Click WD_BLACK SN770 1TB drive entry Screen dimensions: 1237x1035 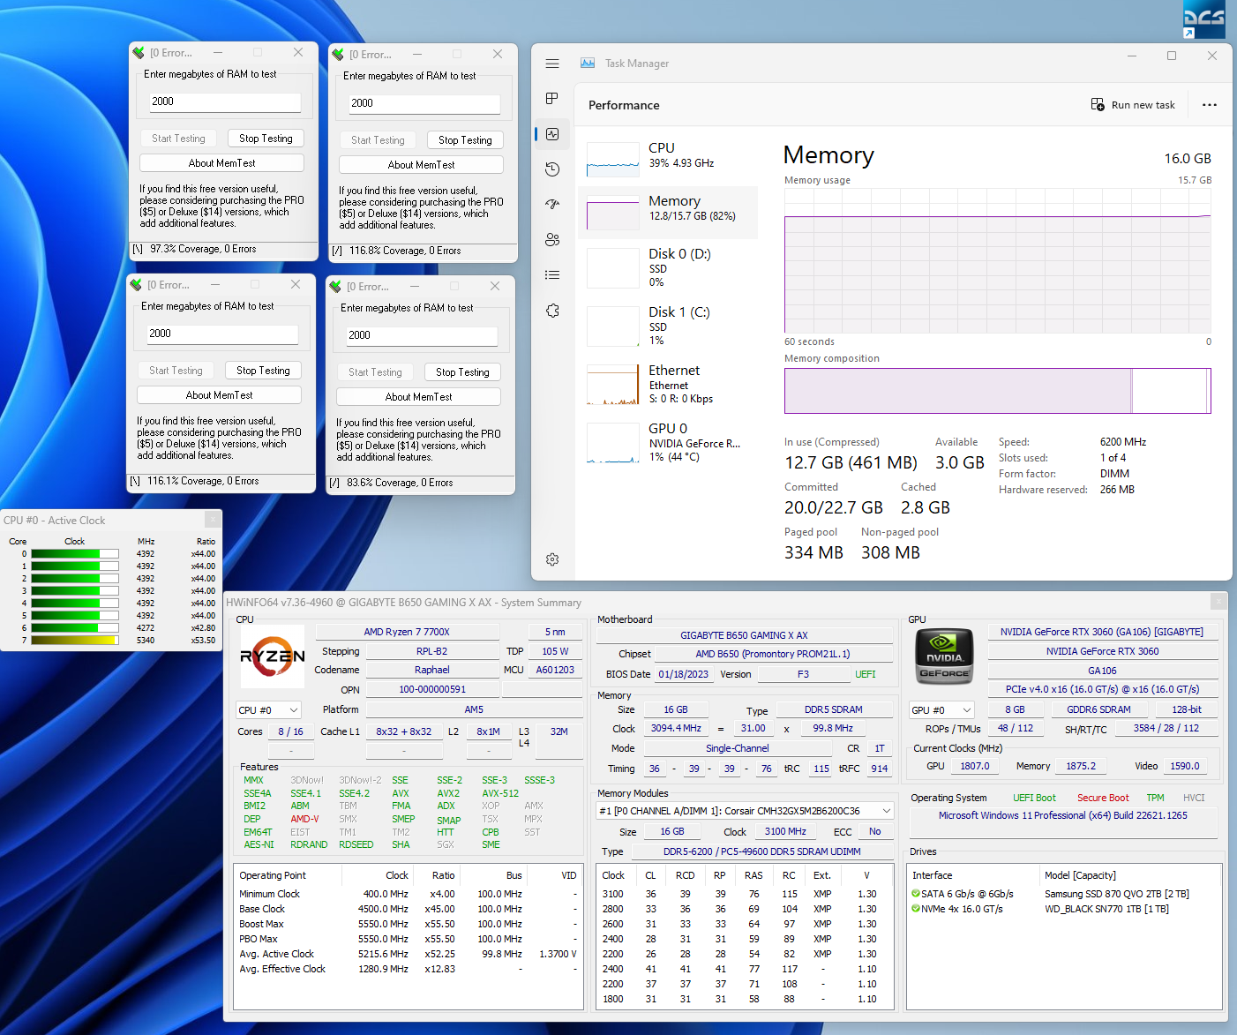pos(1106,909)
